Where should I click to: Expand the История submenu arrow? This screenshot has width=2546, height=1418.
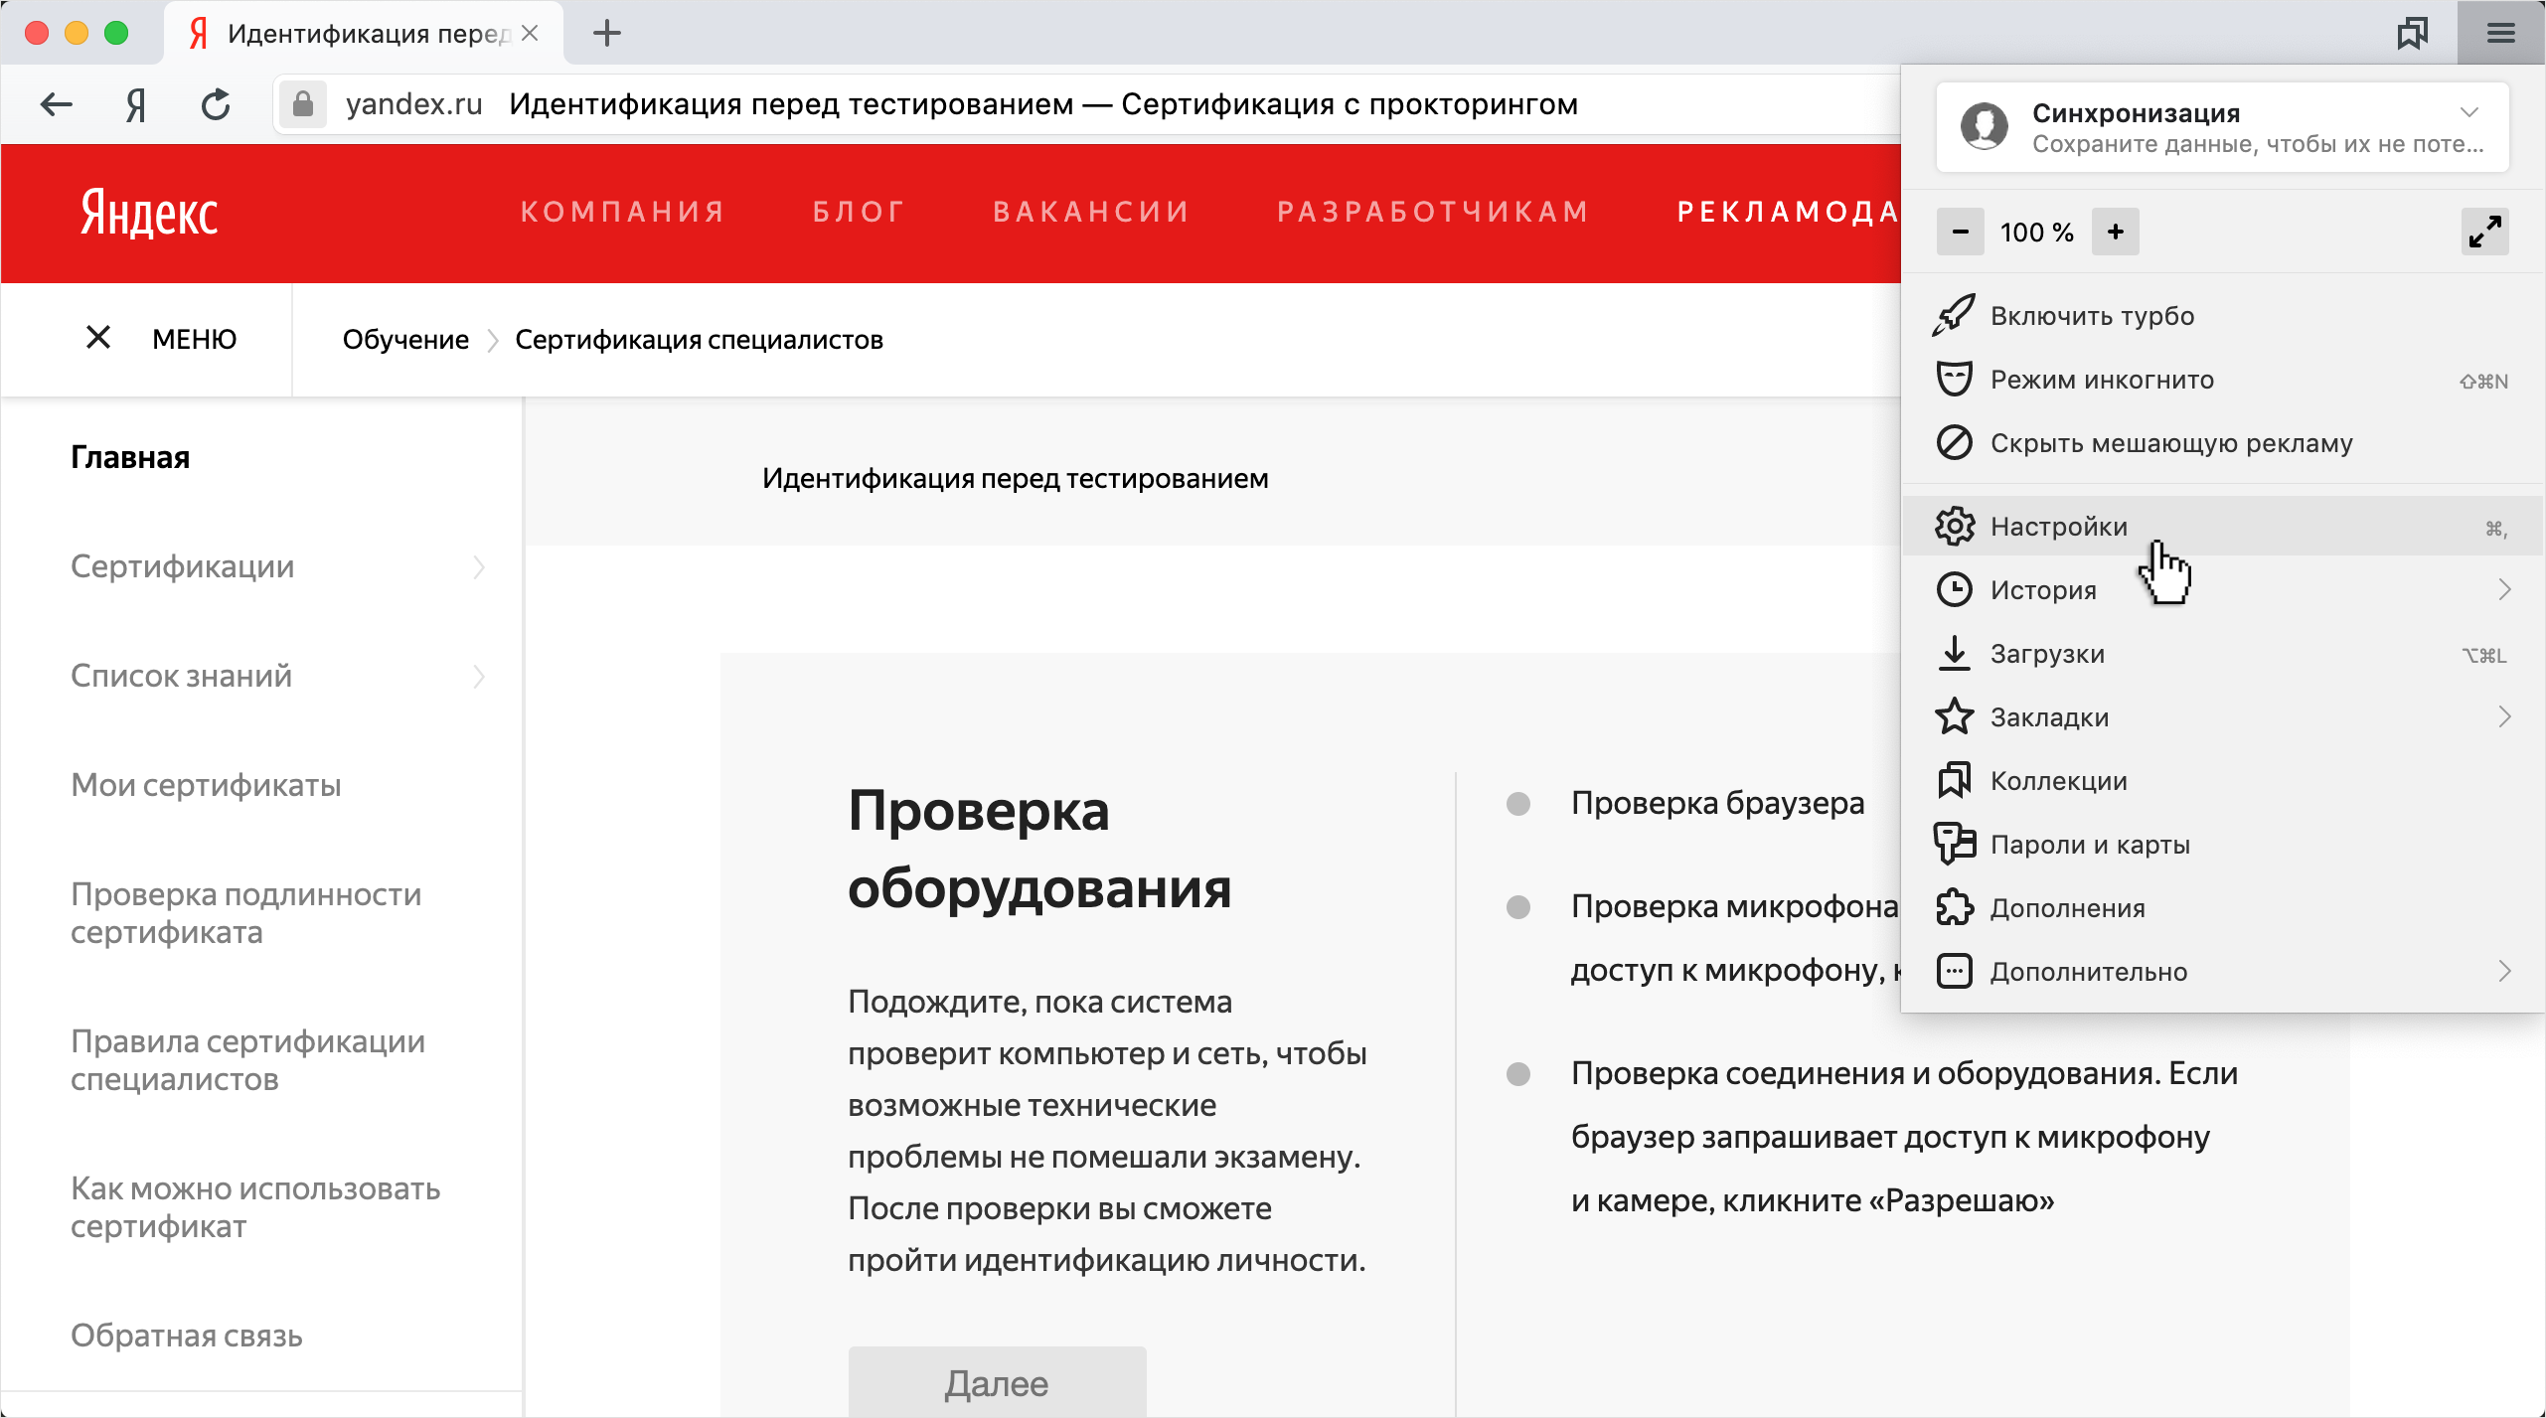pyautogui.click(x=2504, y=589)
